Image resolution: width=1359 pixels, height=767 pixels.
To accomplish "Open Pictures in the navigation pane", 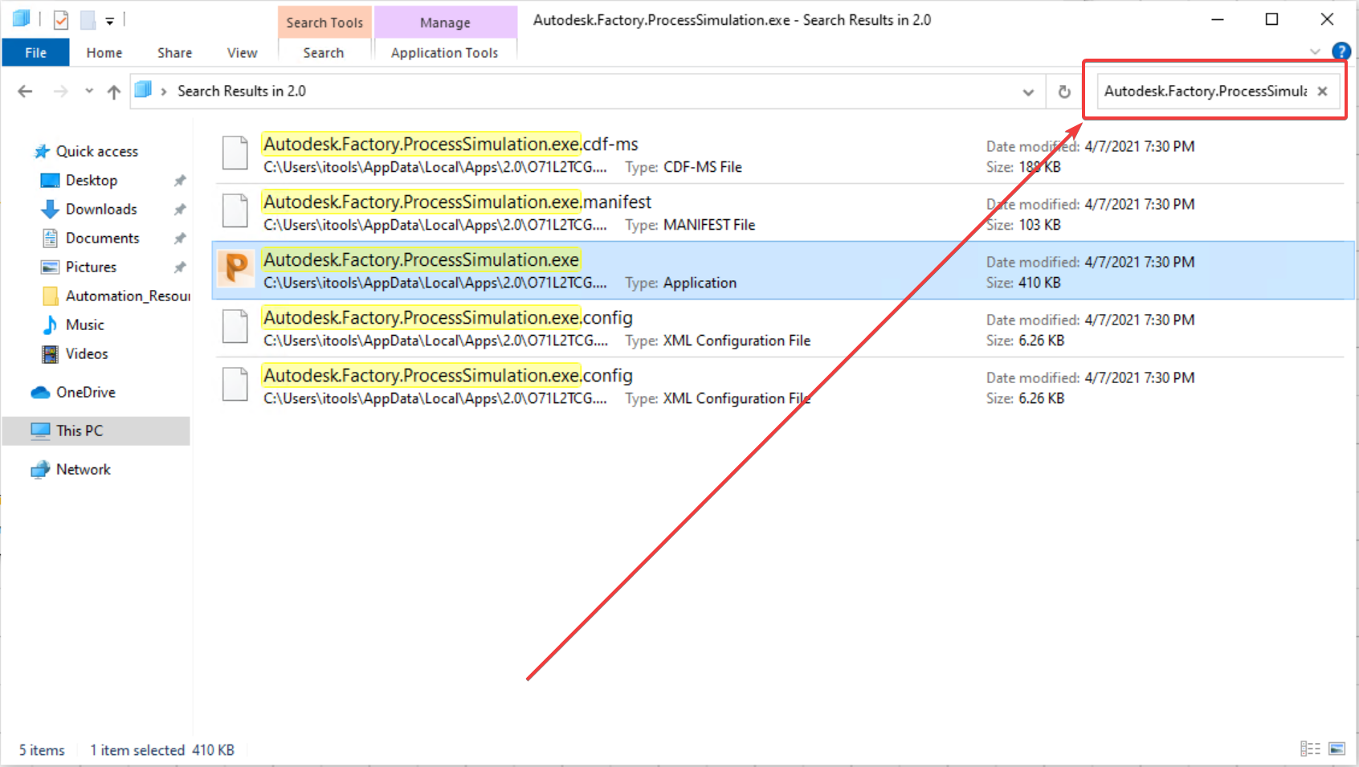I will pos(91,267).
